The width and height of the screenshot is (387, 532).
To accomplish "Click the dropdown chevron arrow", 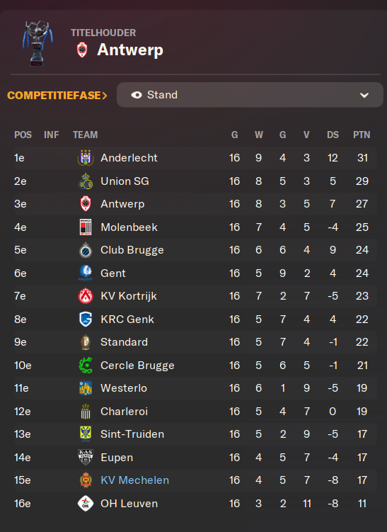I will pyautogui.click(x=364, y=96).
